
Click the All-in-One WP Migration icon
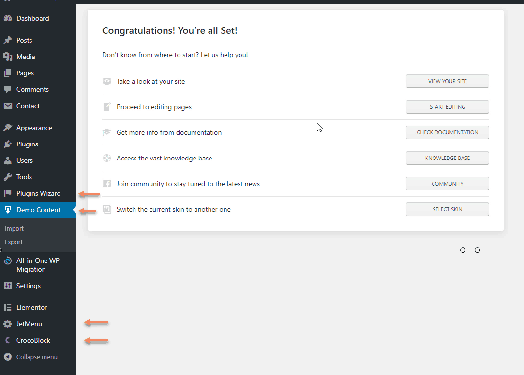click(8, 261)
